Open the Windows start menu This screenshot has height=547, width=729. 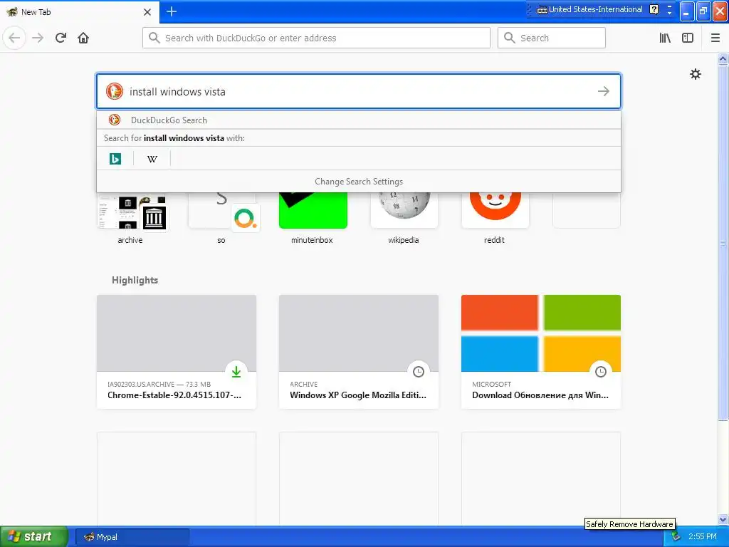34,536
